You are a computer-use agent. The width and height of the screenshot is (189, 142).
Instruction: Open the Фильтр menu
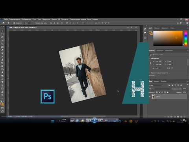(54, 19)
